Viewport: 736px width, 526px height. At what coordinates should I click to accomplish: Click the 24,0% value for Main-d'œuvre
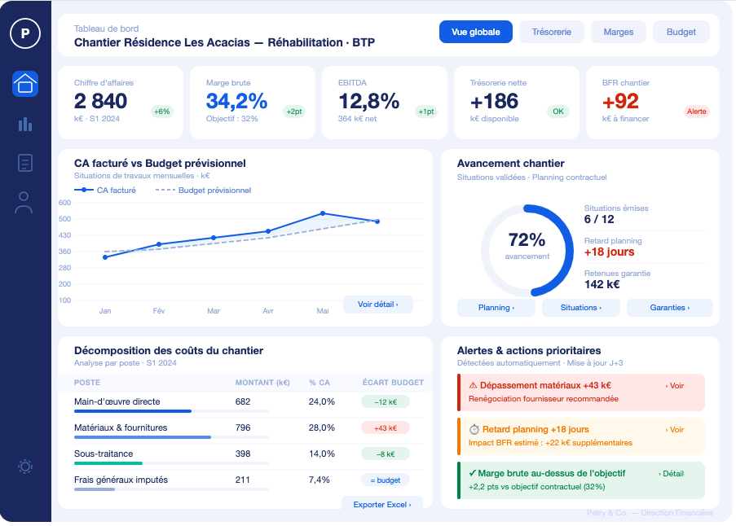(321, 401)
